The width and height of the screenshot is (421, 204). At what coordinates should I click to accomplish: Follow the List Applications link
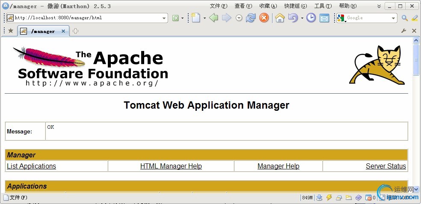click(31, 166)
